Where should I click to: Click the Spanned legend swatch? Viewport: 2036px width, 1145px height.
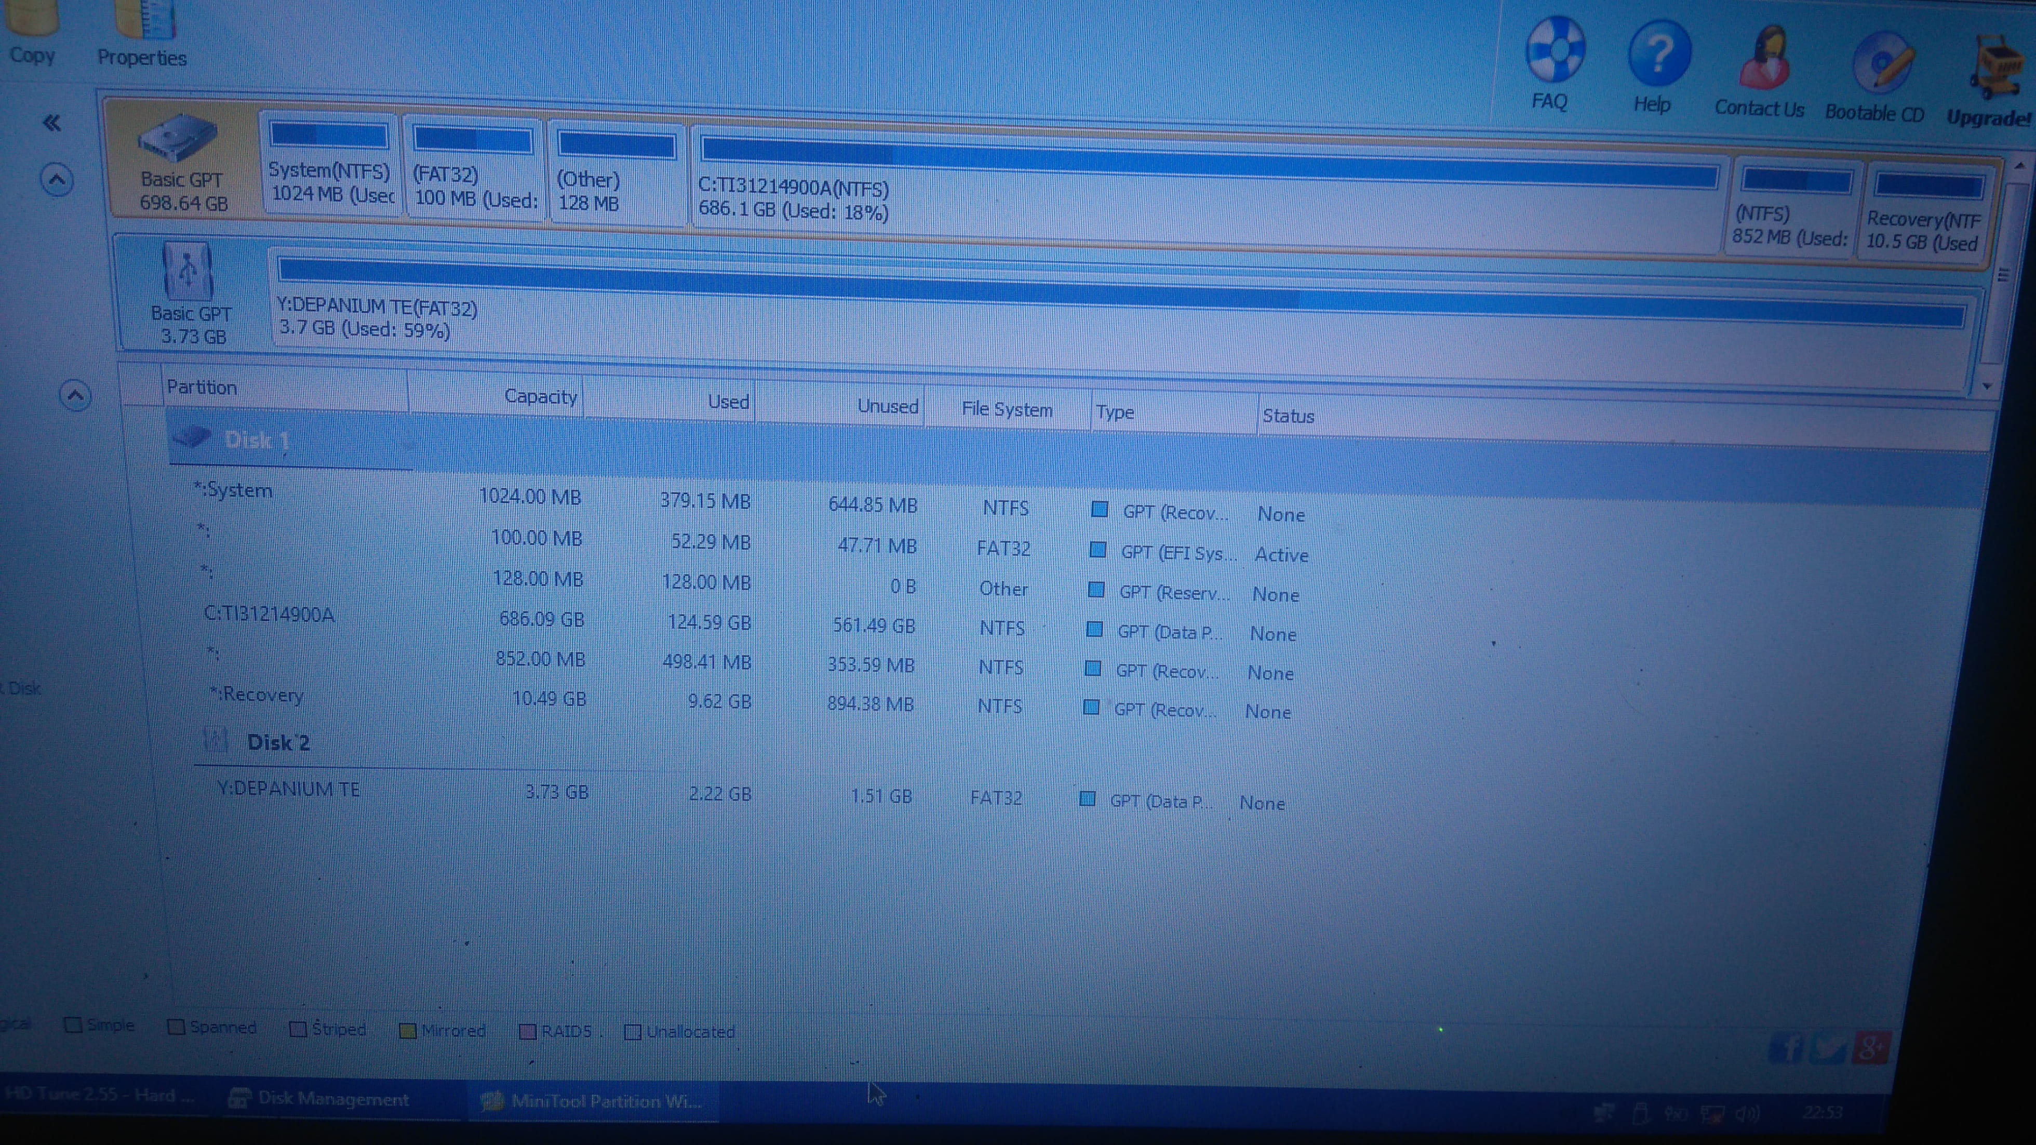coord(176,1027)
